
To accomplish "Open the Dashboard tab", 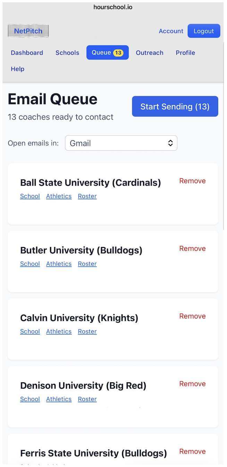I will 27,52.
